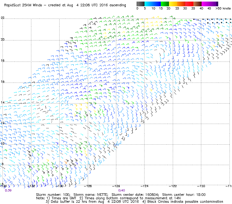Image resolution: width=232 pixels, height=204 pixels.
Task: Click the purple "0:39" time label
Action: click(x=8, y=191)
